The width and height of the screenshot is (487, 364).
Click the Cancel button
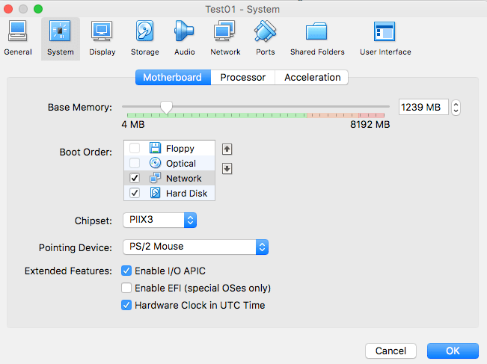click(x=390, y=351)
